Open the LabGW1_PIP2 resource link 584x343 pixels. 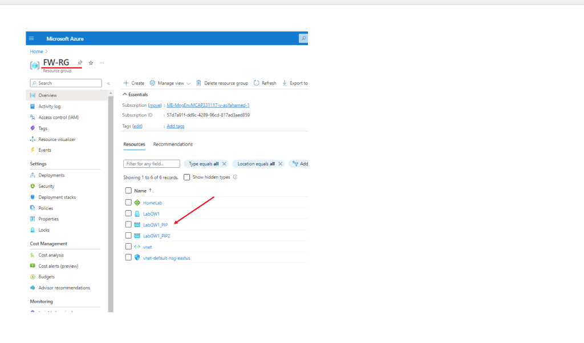[156, 236]
